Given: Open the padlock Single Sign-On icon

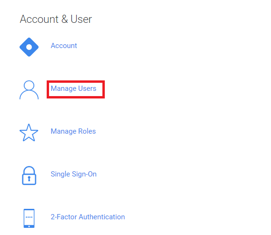Looking at the screenshot, I should coord(29,176).
